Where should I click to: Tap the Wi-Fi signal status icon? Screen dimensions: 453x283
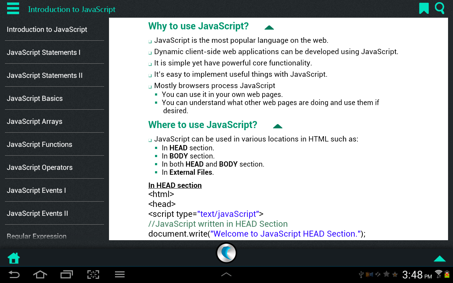(x=438, y=274)
